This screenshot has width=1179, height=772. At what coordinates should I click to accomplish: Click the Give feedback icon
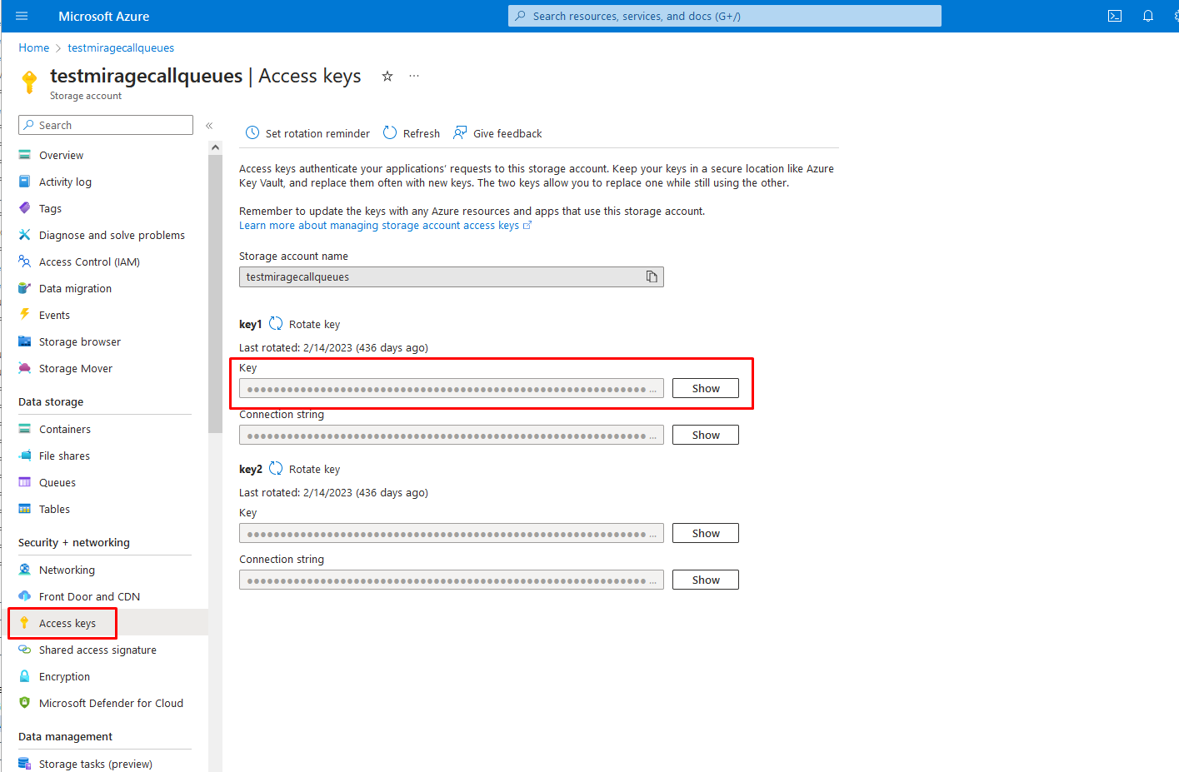pos(460,133)
